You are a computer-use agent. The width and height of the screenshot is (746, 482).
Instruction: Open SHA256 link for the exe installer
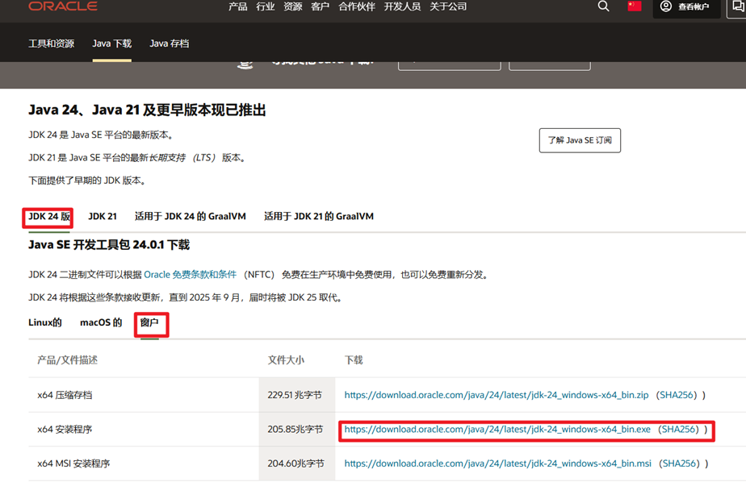point(678,430)
